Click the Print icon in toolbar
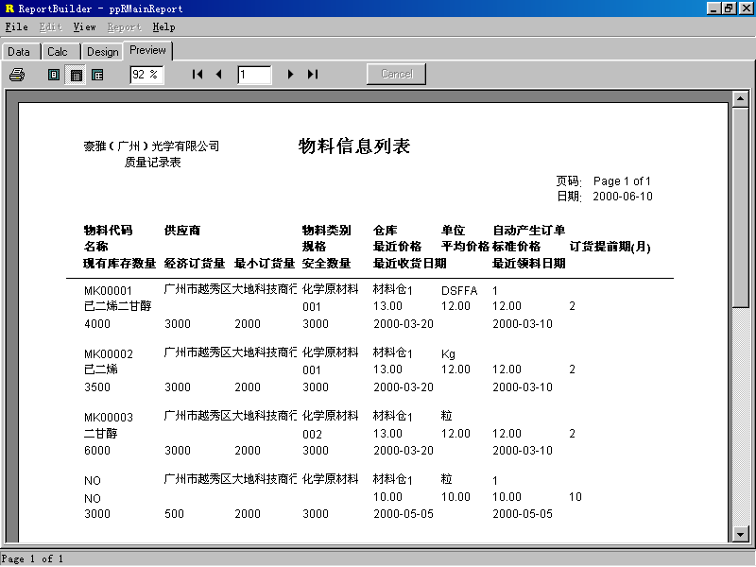 coord(17,75)
